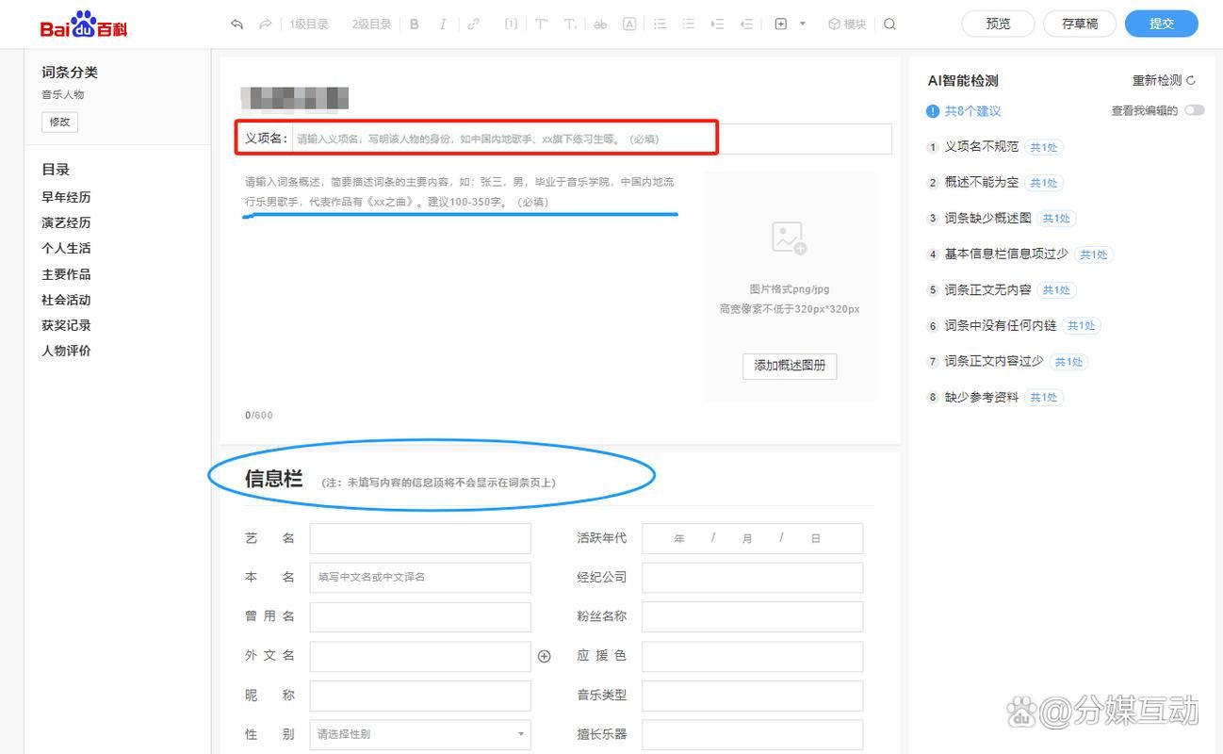This screenshot has width=1223, height=754.
Task: Click 添加概述图册 button
Action: [x=790, y=365]
